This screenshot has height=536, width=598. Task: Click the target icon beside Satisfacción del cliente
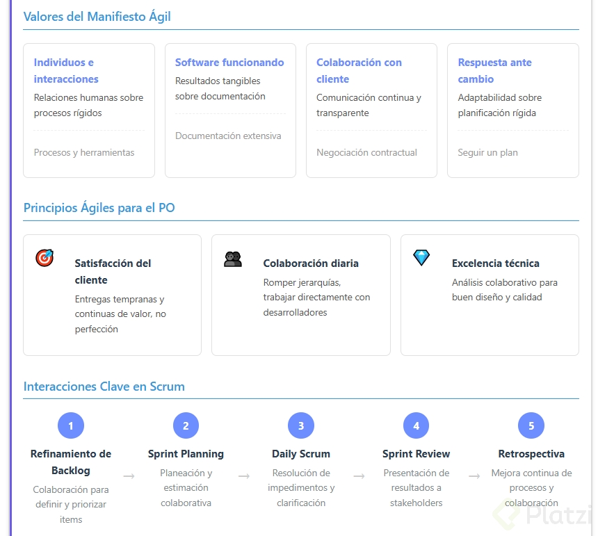pos(45,258)
